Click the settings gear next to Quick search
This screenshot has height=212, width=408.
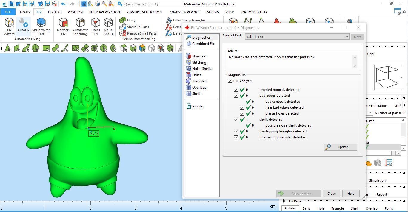pos(120,4)
